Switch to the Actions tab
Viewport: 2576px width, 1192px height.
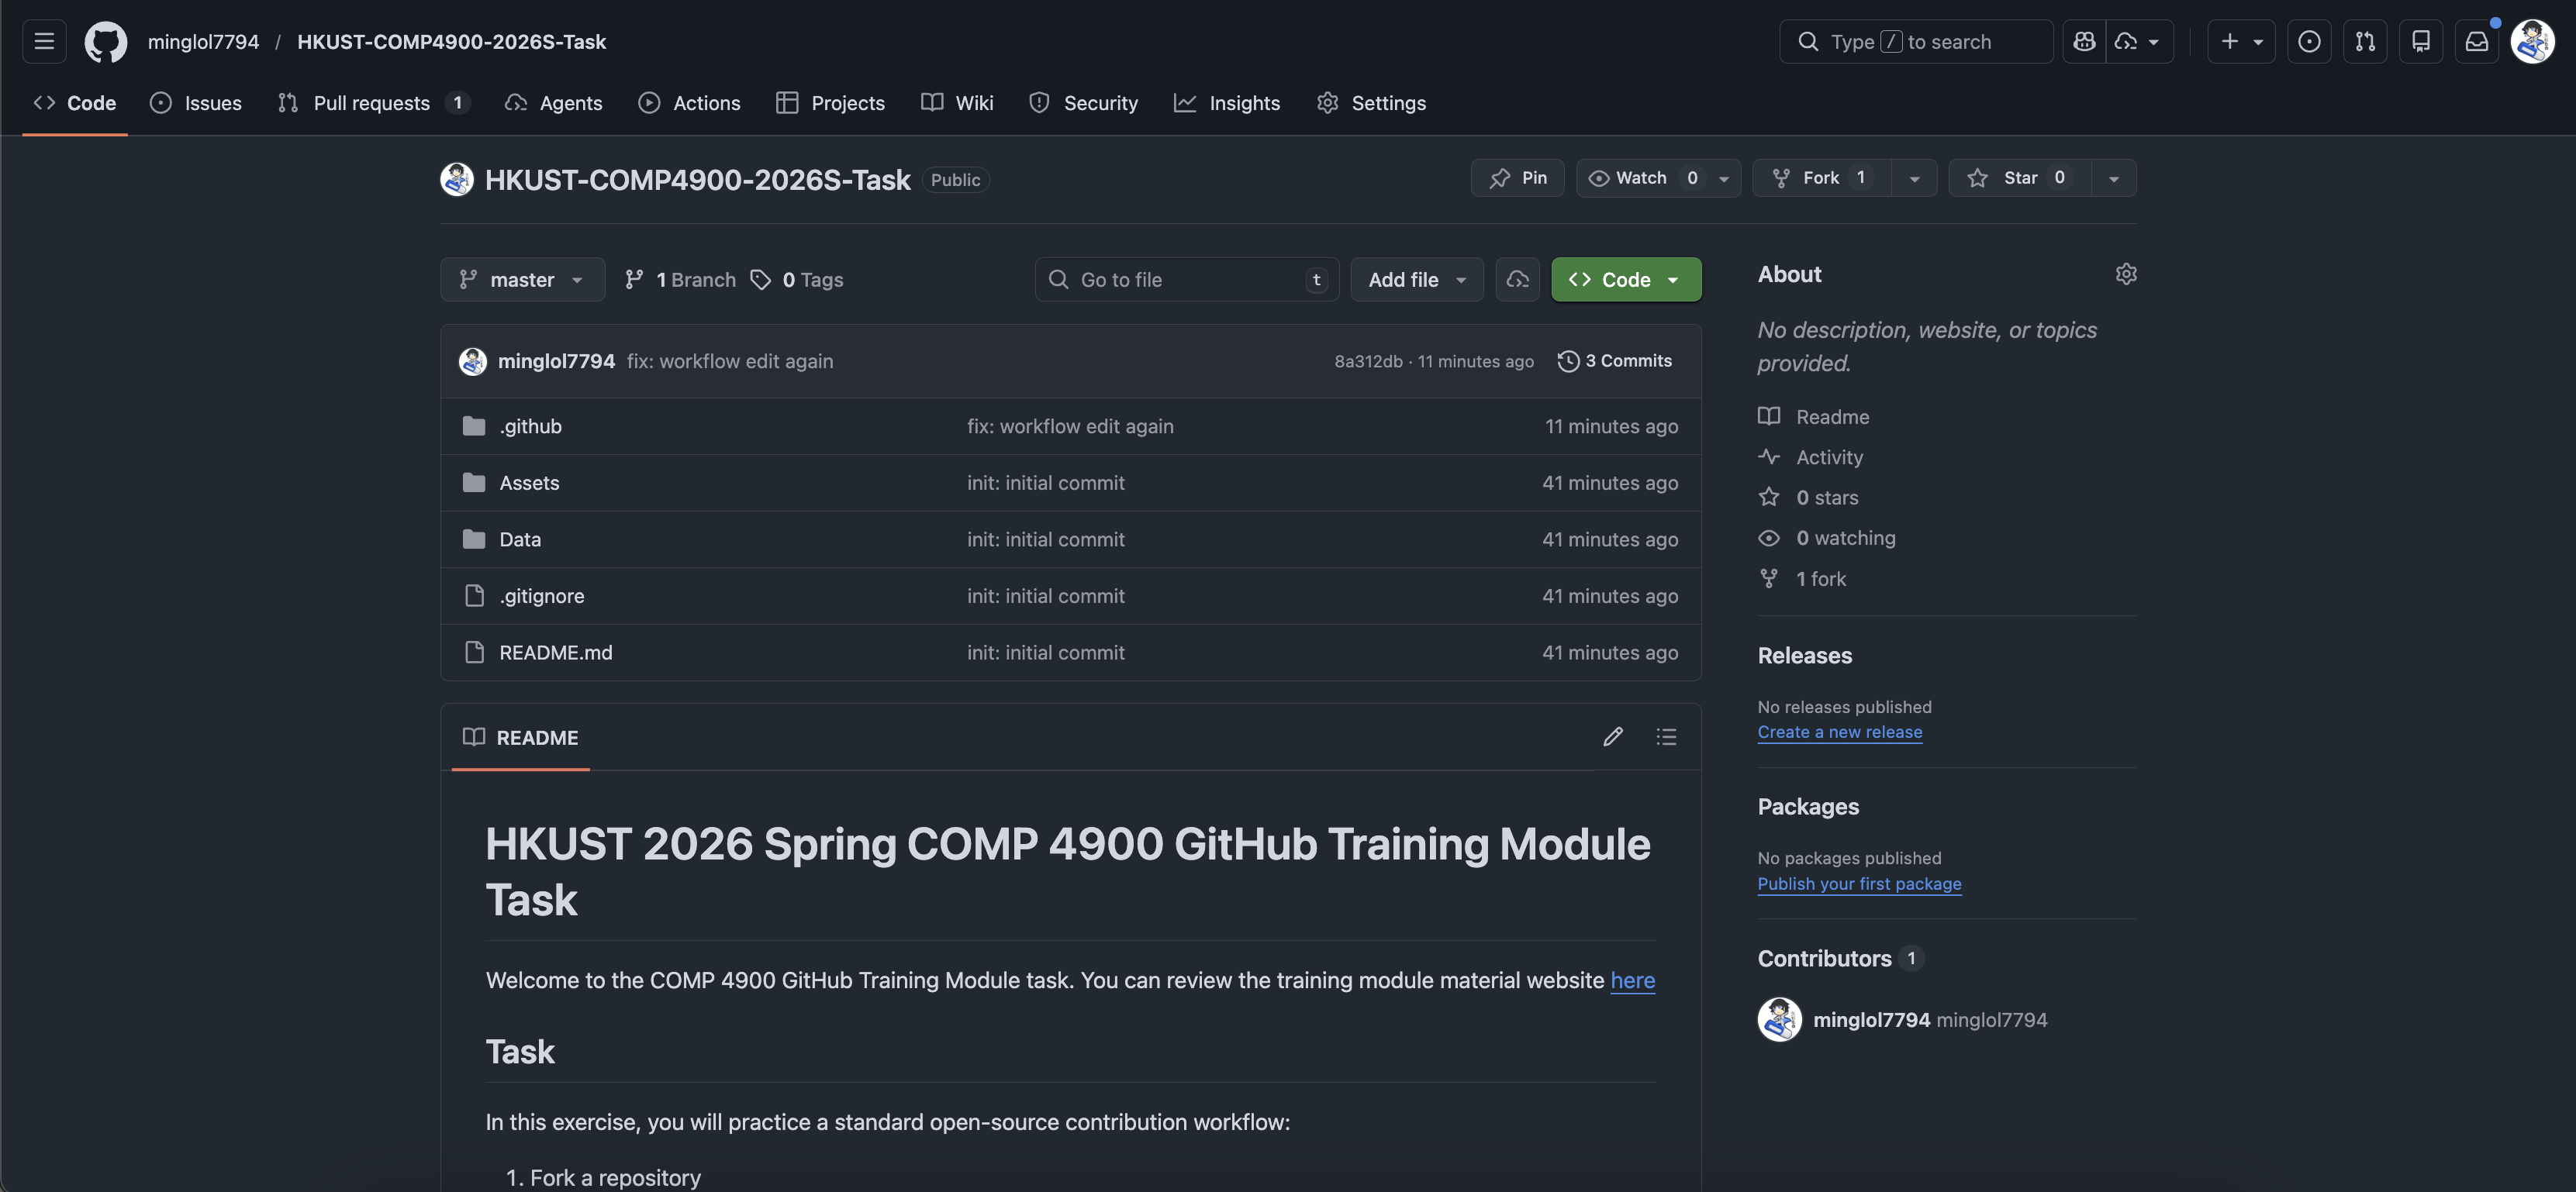[705, 103]
